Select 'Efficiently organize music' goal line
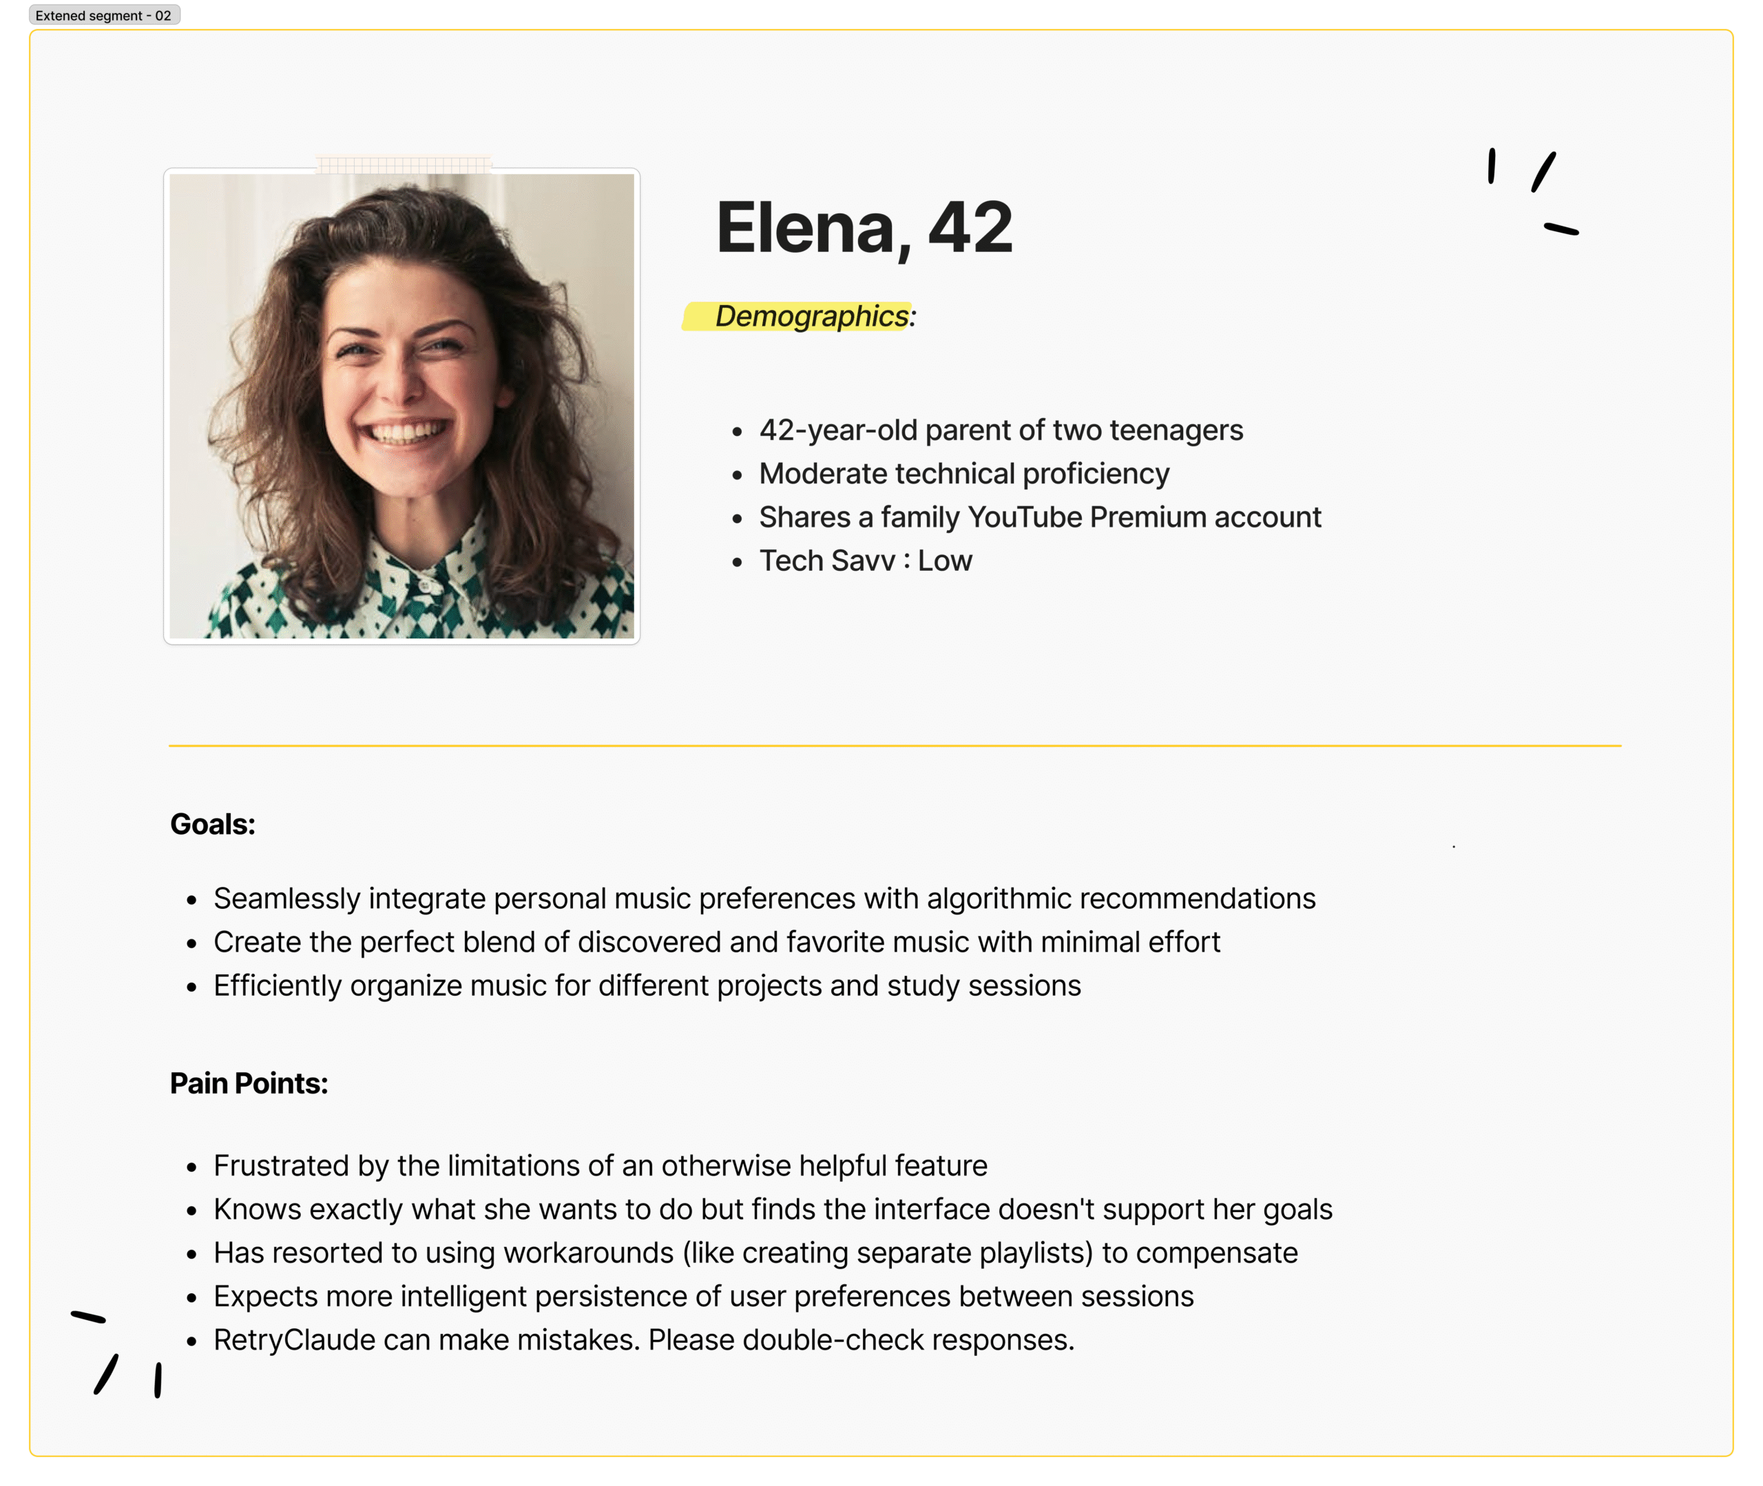 (x=647, y=985)
